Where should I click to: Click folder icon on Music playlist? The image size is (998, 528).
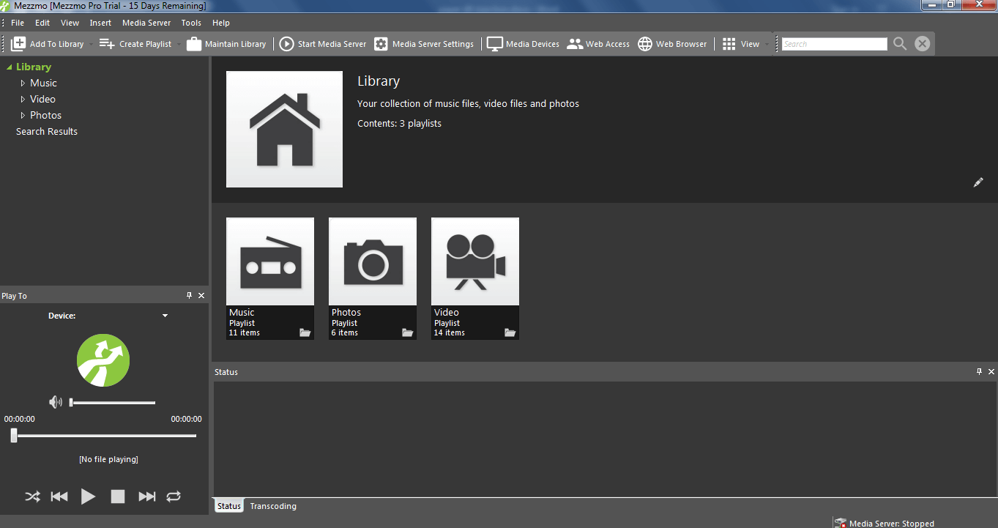click(305, 332)
